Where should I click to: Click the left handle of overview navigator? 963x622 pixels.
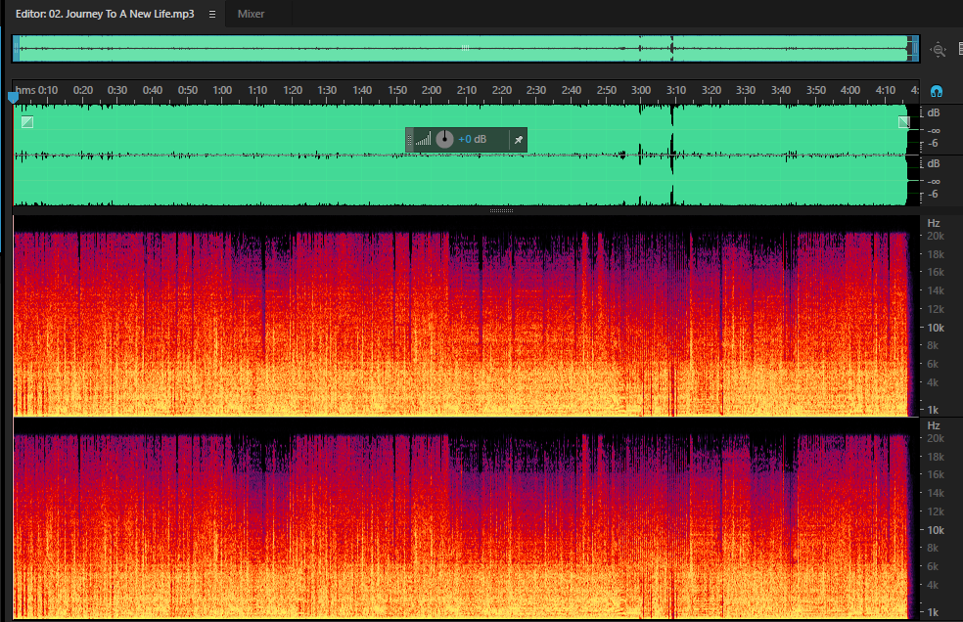[x=16, y=49]
